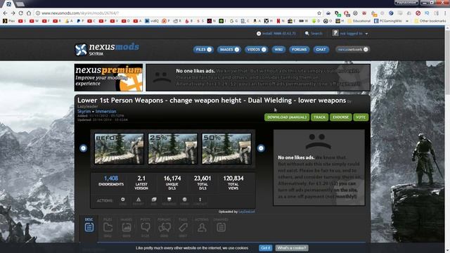Click the Vote button
Image resolution: width=450 pixels, height=253 pixels.
[361, 117]
